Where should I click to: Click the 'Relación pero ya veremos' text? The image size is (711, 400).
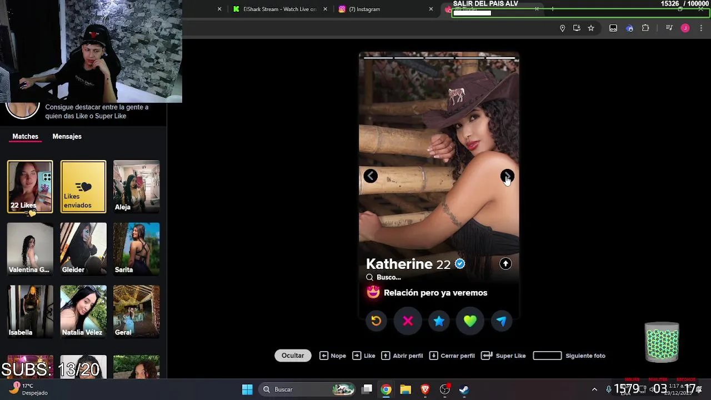435,293
